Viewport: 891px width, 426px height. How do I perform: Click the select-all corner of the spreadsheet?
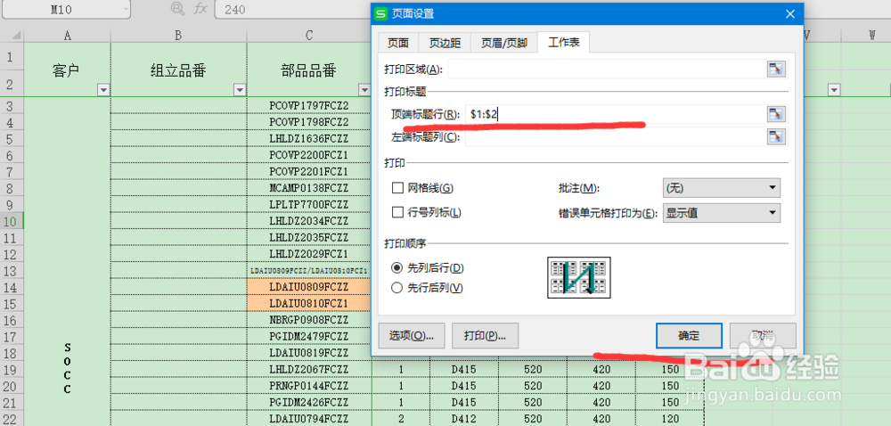point(12,36)
